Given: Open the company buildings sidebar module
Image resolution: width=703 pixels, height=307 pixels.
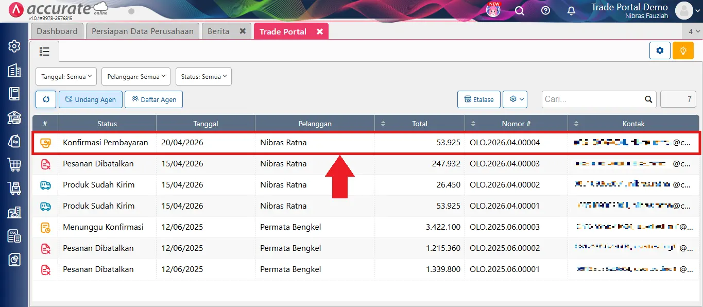Looking at the screenshot, I should 14,70.
